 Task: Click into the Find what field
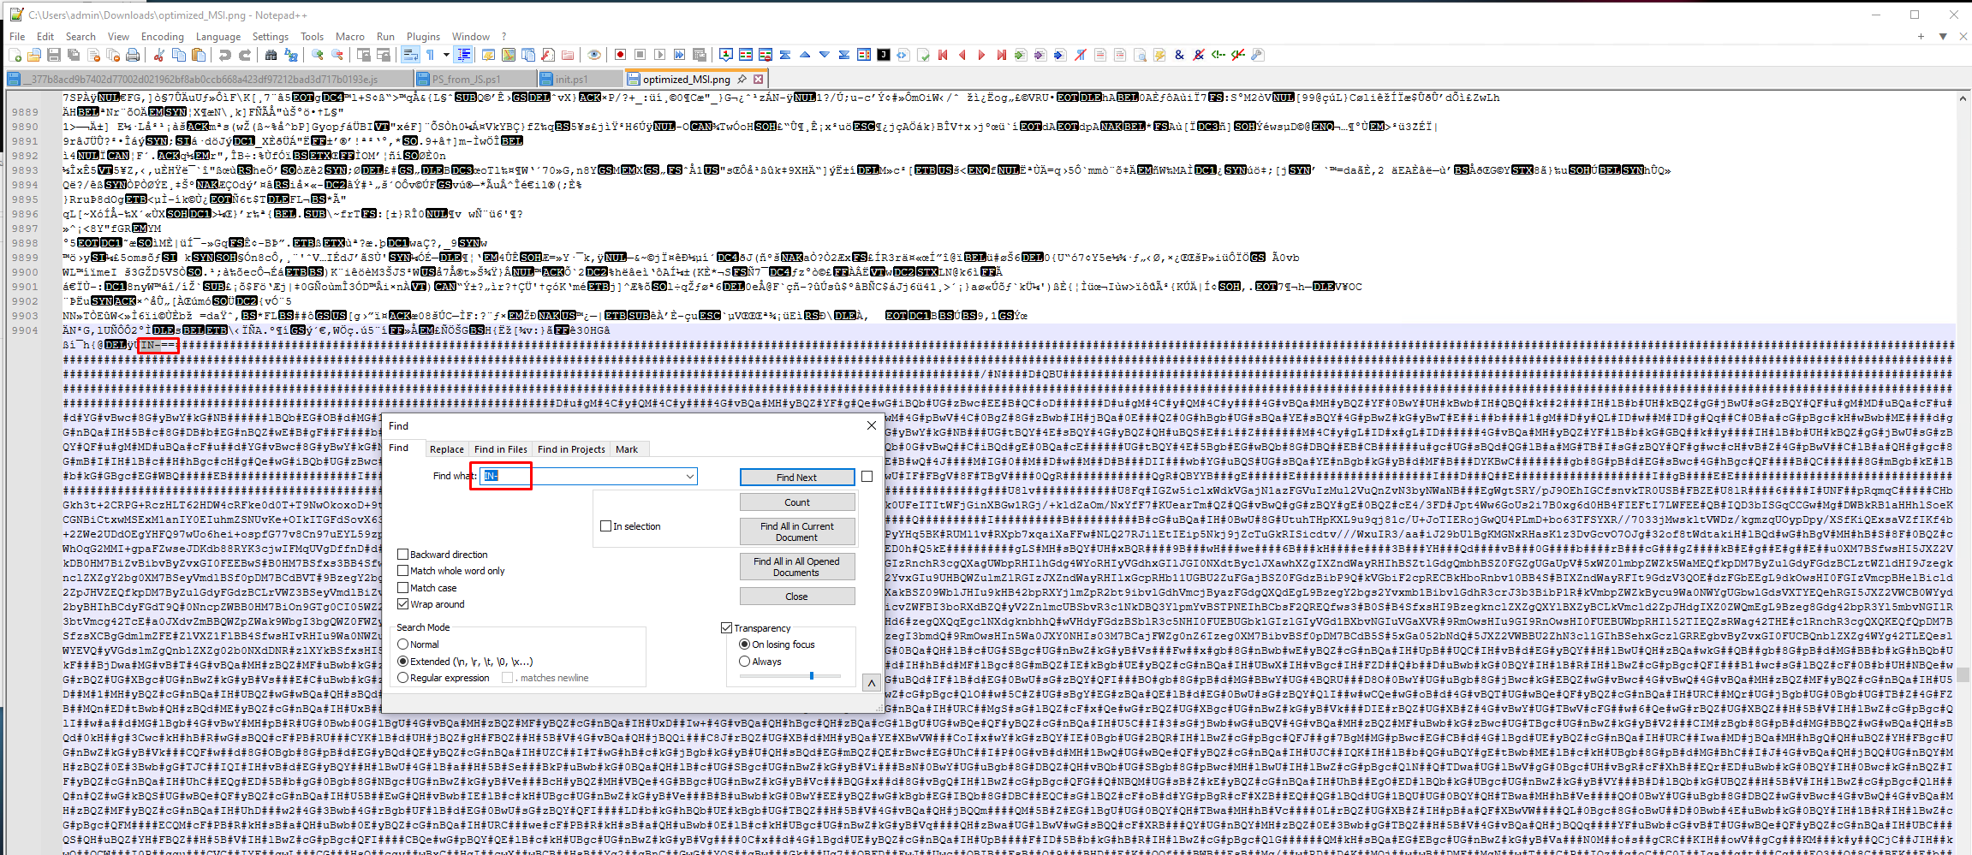click(588, 477)
